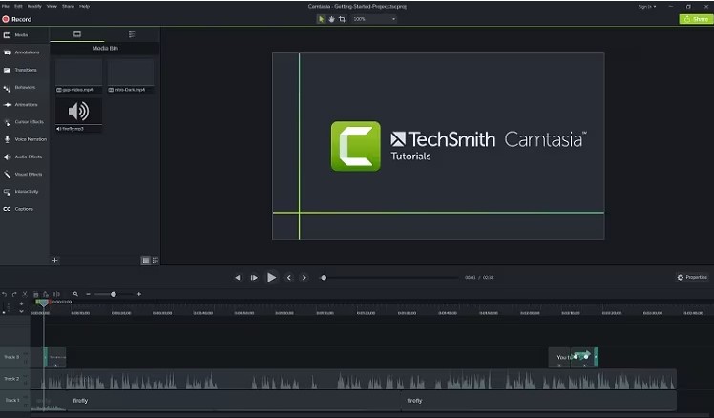Viewport: 714px width, 418px height.
Task: Open the Transitions panel
Action: click(26, 70)
